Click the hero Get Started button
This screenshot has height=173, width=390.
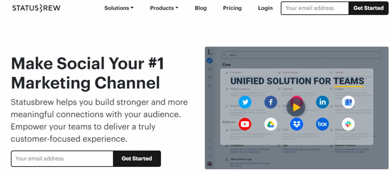click(x=137, y=159)
